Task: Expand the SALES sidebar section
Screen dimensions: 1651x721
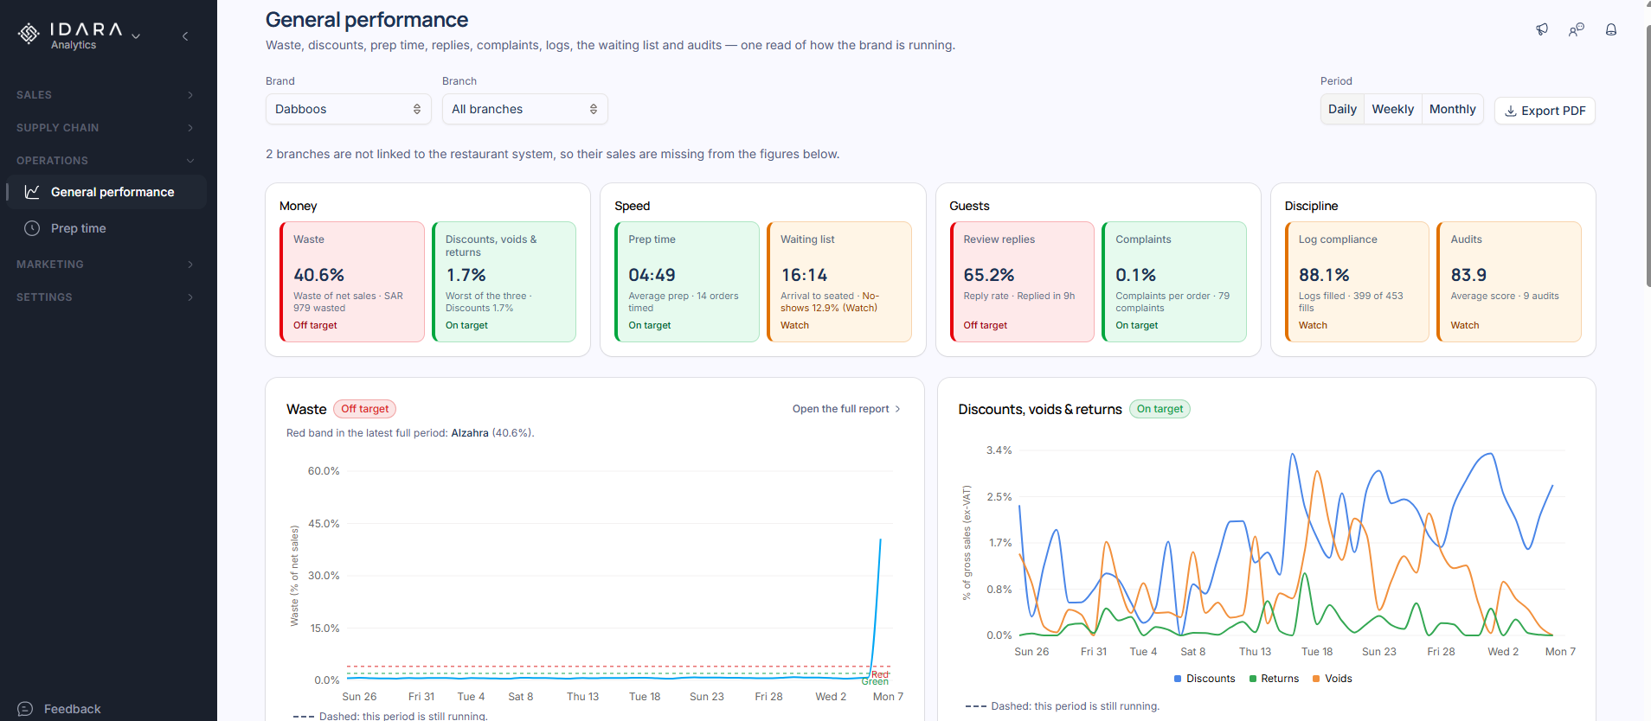Action: tap(105, 95)
